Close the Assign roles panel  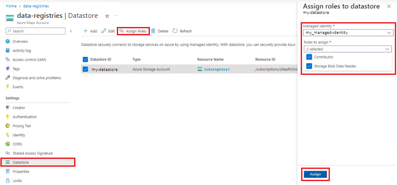(389, 7)
